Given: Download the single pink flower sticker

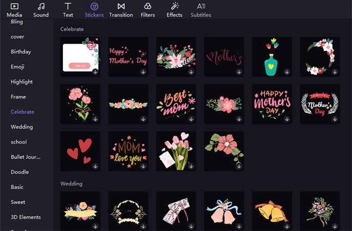Looking at the screenshot, I should 239,119.
